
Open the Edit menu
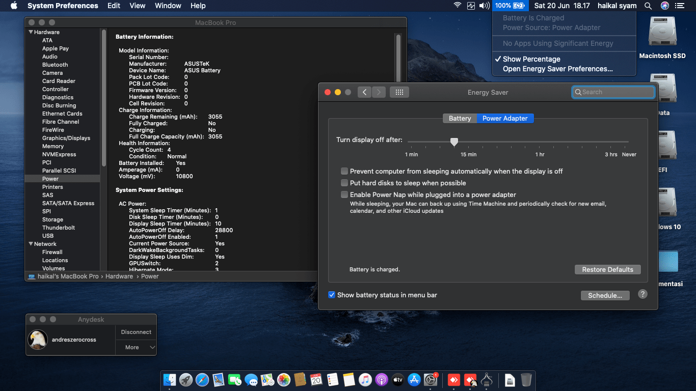114,6
